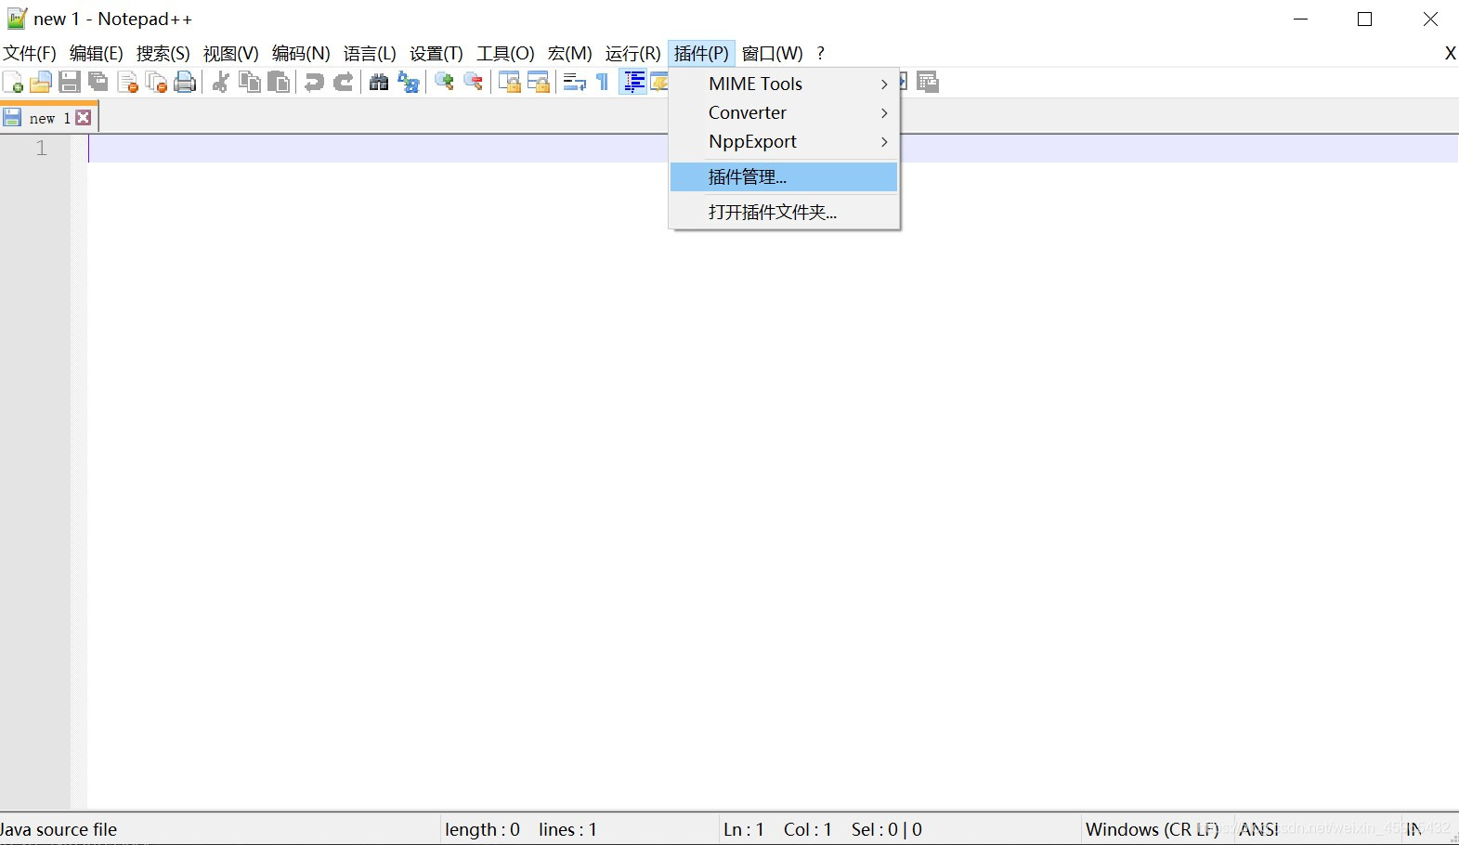Click the Synchronize vertical scrolling icon
The width and height of the screenshot is (1459, 845).
(509, 83)
